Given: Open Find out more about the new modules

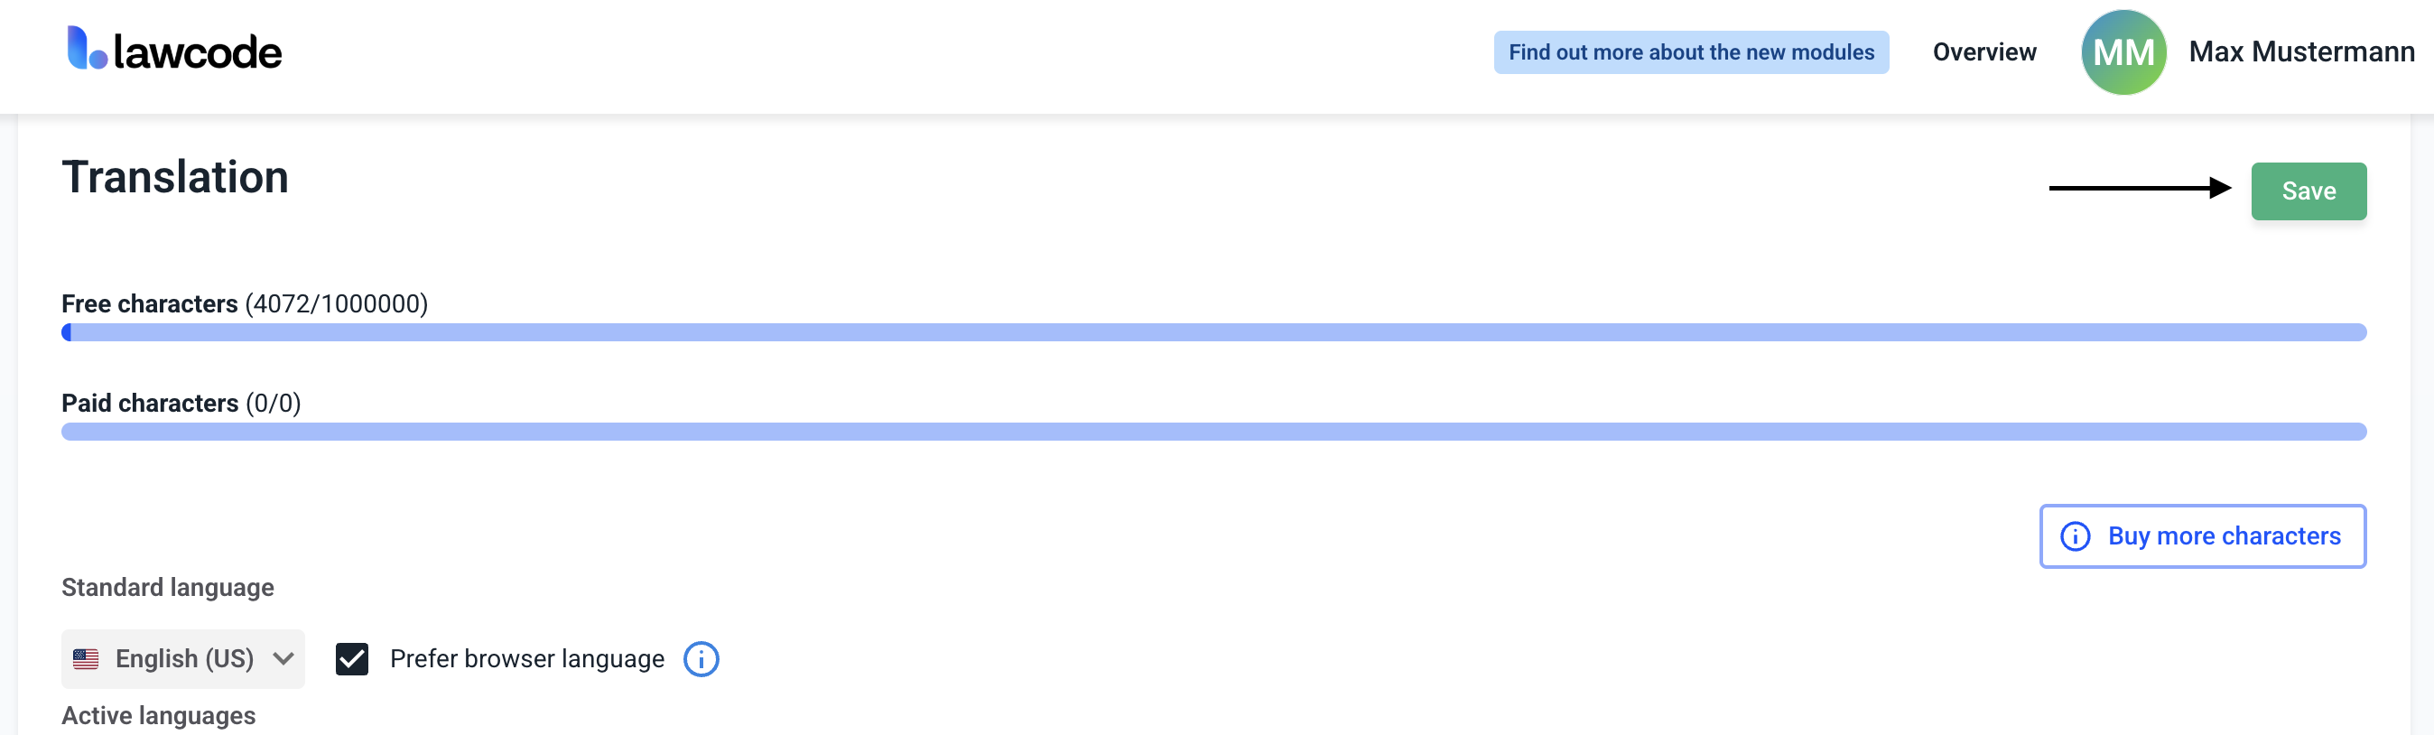Looking at the screenshot, I should point(1691,52).
